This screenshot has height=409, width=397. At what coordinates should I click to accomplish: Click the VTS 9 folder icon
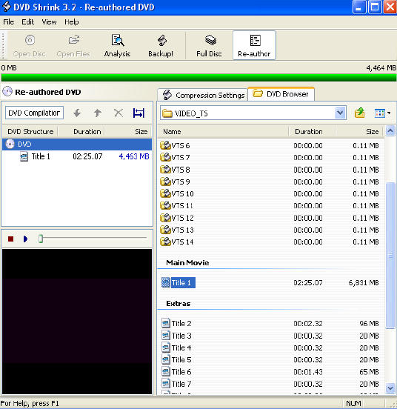[x=165, y=182]
